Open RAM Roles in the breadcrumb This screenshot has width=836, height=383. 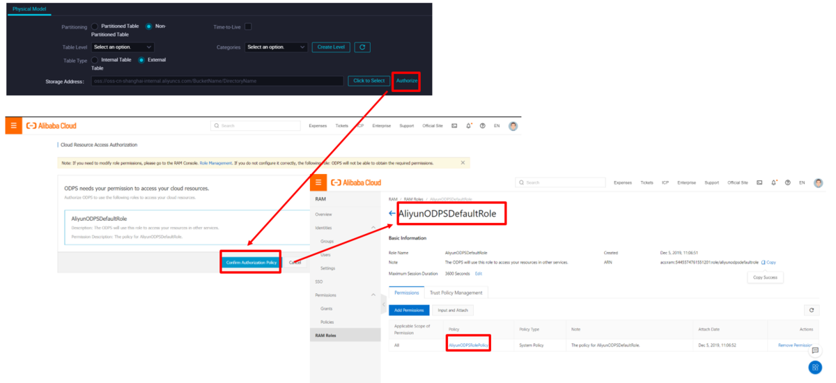coord(413,199)
